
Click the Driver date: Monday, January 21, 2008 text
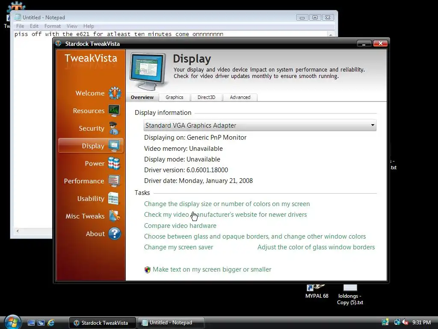coord(198,181)
